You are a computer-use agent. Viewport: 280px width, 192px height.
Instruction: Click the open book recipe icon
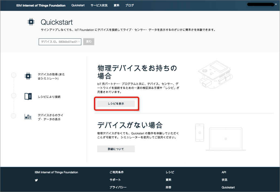click(28, 96)
